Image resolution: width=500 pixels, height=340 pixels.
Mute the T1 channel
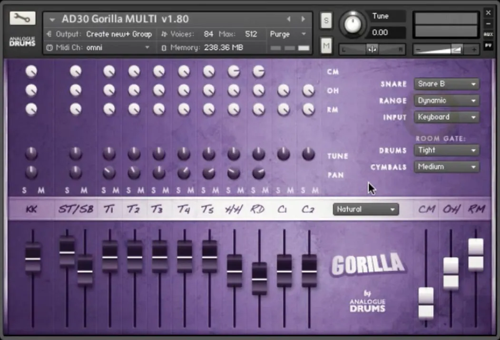pyautogui.click(x=116, y=190)
